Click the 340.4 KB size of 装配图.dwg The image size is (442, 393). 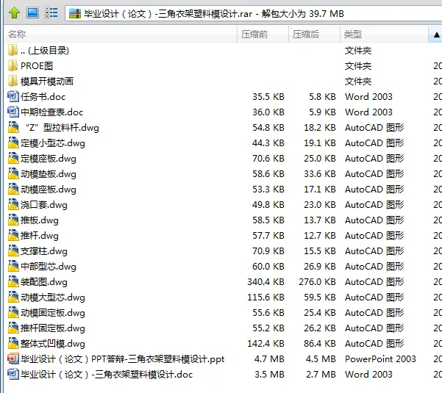click(x=265, y=282)
